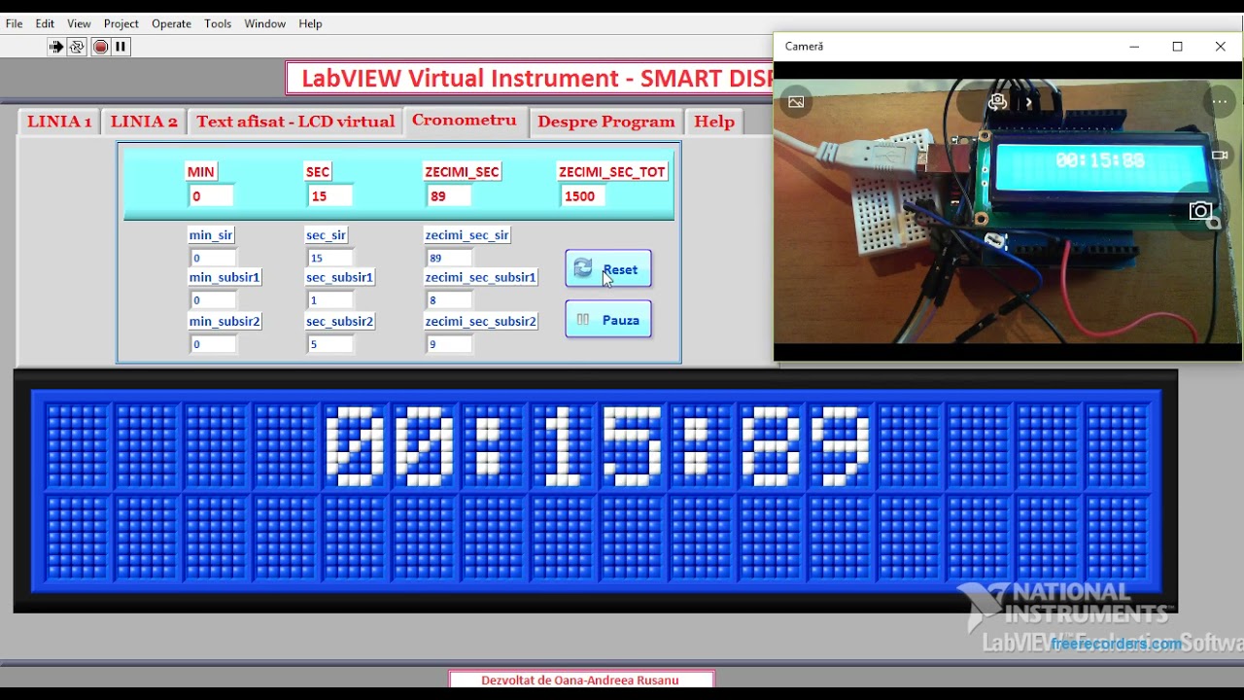Open the Window menu
Viewport: 1244px width, 700px height.
click(x=264, y=23)
